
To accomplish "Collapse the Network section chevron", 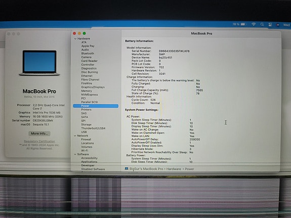I will (75, 136).
